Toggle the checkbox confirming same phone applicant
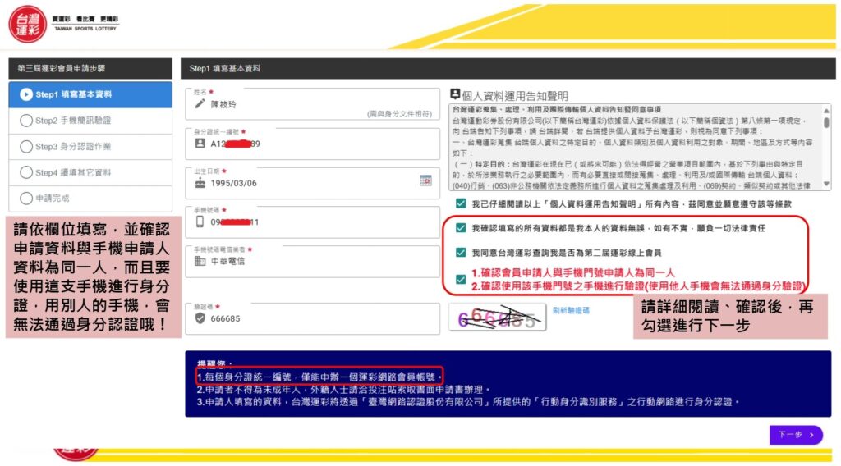The height and width of the screenshot is (466, 841). tap(461, 279)
